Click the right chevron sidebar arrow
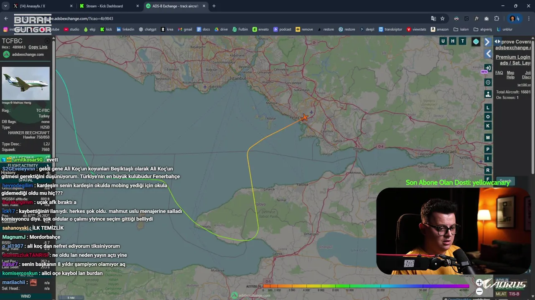535x300 pixels. [x=487, y=42]
